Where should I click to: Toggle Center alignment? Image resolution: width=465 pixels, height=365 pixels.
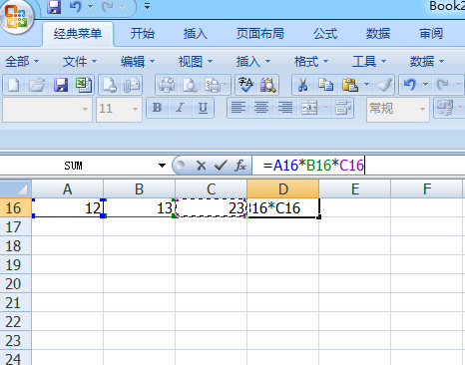tap(261, 108)
